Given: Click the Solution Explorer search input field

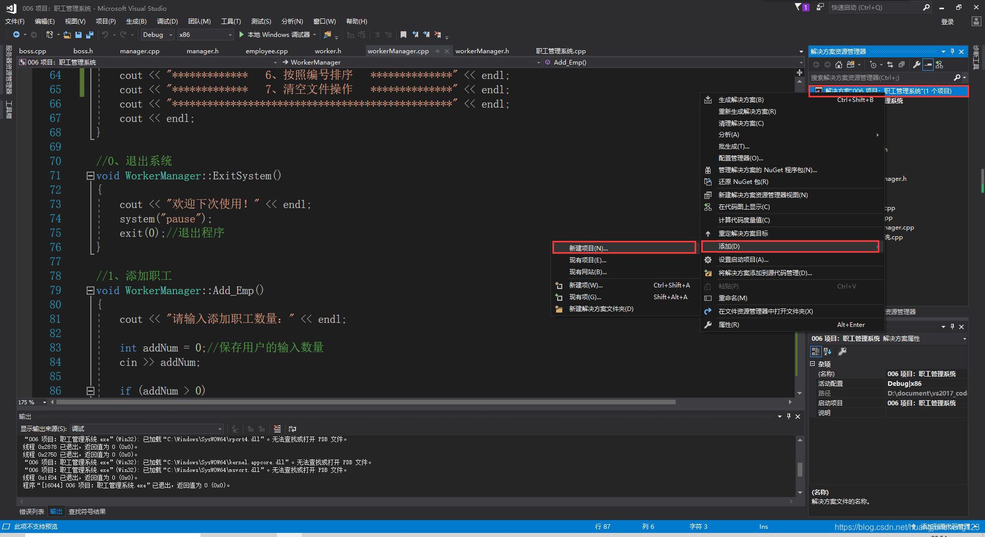Looking at the screenshot, I should point(880,78).
